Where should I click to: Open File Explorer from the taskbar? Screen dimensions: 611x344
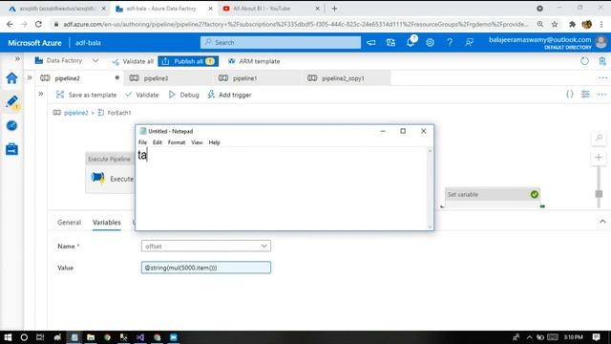(x=91, y=337)
